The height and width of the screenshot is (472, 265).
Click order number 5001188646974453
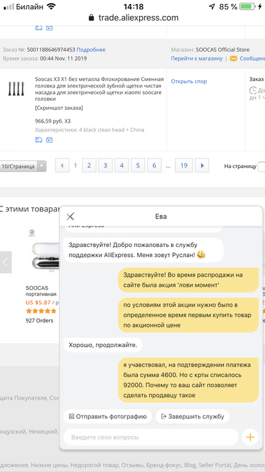pyautogui.click(x=51, y=50)
